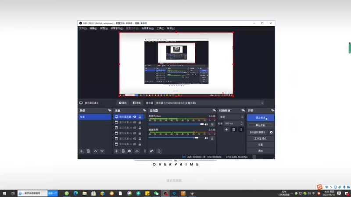Viewport: 351px width, 197px height.
Task: Open 编辑 menu
Action: click(93, 28)
